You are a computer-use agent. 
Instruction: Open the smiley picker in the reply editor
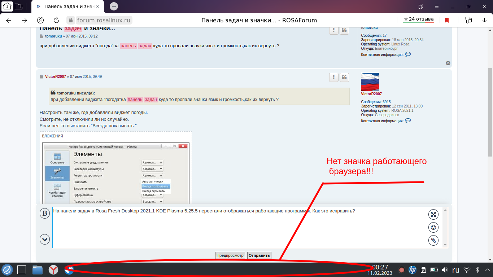point(433,227)
